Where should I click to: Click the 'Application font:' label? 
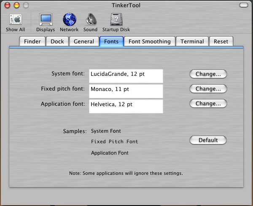click(x=63, y=104)
